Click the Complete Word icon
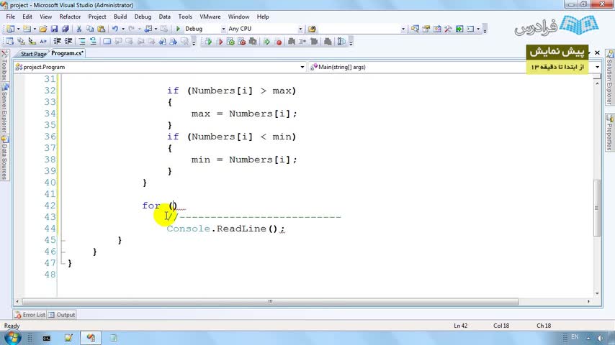This screenshot has width=615, height=345. tap(42, 42)
